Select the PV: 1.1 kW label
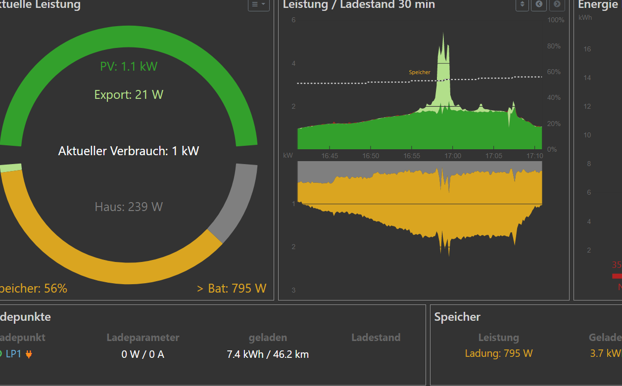The height and width of the screenshot is (386, 622). [x=129, y=66]
